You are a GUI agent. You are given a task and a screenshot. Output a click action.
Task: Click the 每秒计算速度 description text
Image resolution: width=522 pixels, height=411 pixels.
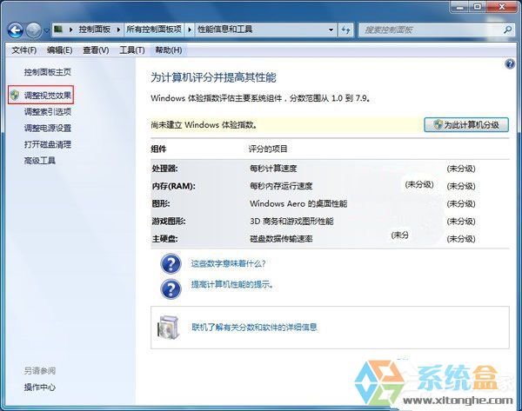[x=273, y=169]
